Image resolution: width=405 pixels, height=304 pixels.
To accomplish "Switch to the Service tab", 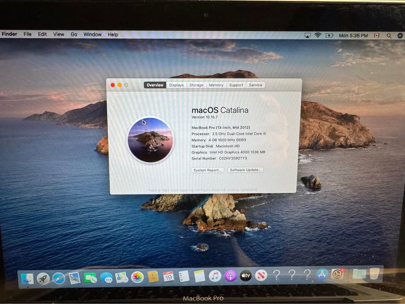I will tap(256, 85).
